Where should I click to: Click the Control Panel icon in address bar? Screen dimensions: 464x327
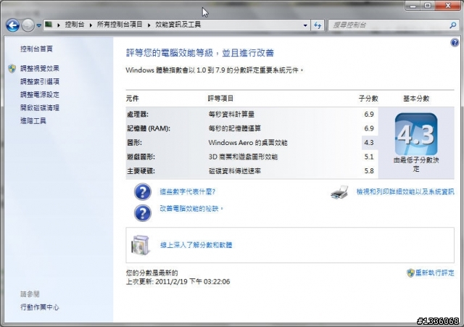(x=49, y=25)
